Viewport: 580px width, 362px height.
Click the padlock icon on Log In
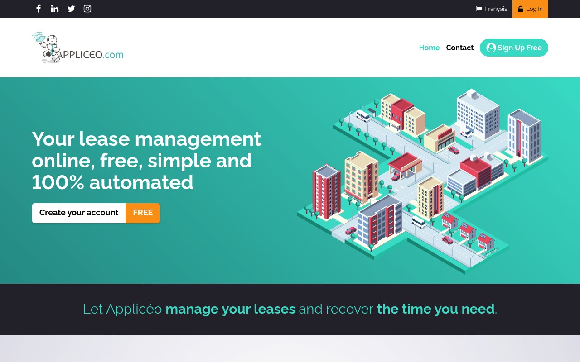[521, 9]
